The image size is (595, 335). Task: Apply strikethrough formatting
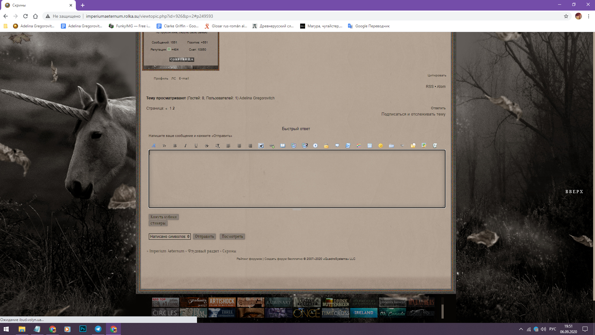[207, 146]
